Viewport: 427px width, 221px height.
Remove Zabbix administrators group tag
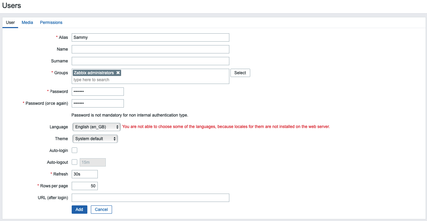118,73
